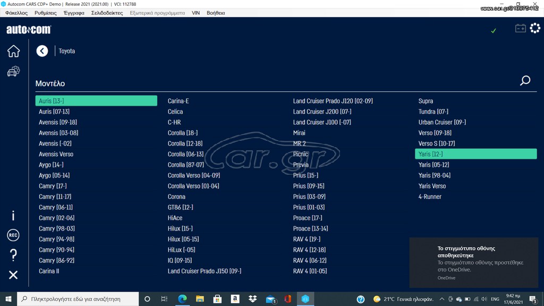The width and height of the screenshot is (544, 306).
Task: Click Cortana circle icon
Action: click(147, 299)
